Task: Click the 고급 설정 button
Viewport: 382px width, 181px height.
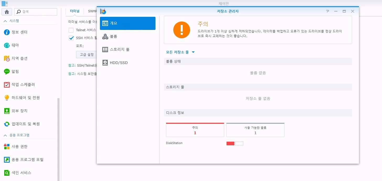Action: 87,55
